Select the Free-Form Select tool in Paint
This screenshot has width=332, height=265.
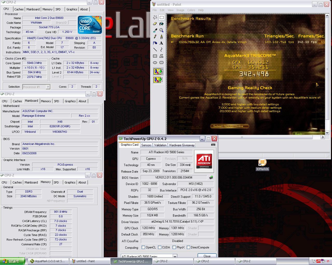pyautogui.click(x=155, y=17)
